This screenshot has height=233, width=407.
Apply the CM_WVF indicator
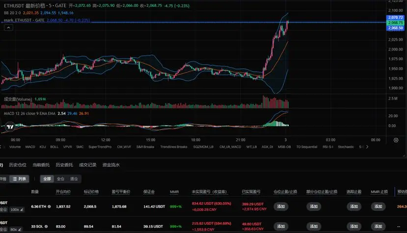[x=124, y=147]
